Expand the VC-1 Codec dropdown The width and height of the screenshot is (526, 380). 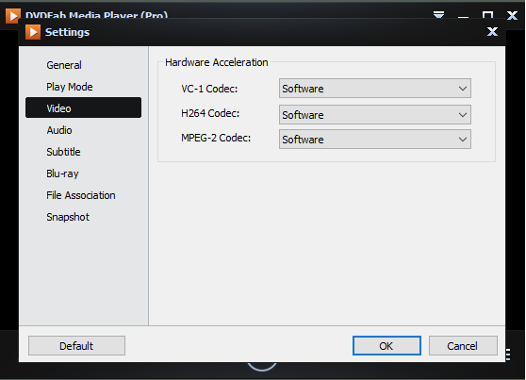tap(375, 89)
